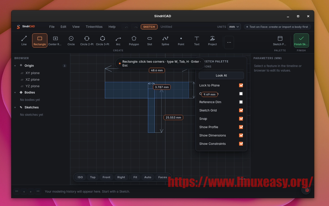Click the 9.49 mm dimension field
Screen dimensions: 329x206
209,95
